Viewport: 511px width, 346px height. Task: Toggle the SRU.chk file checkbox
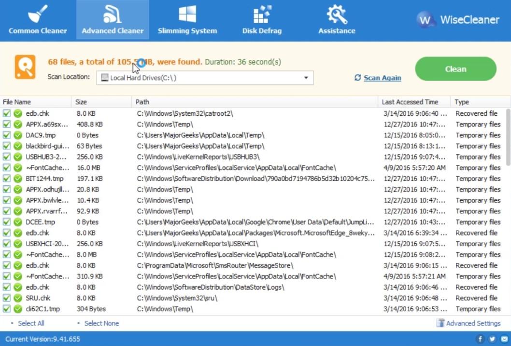tap(6, 298)
